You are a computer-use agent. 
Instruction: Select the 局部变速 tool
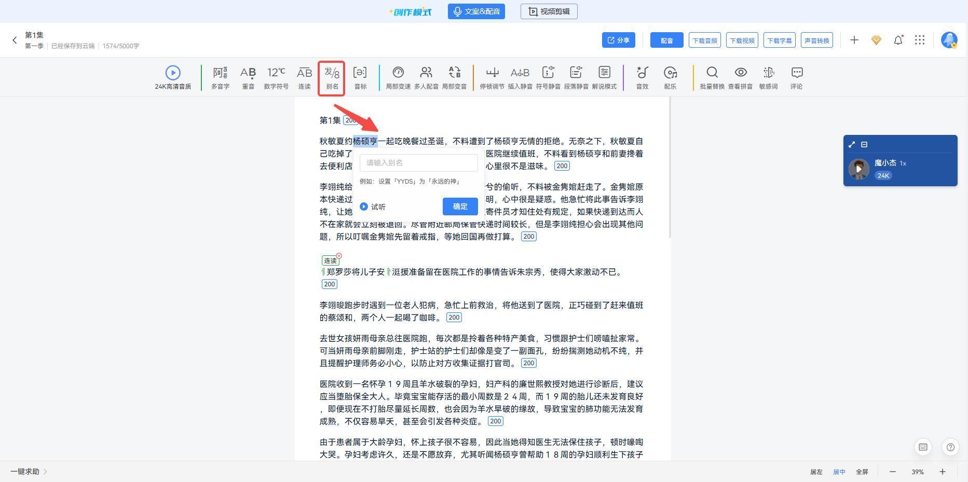[398, 78]
